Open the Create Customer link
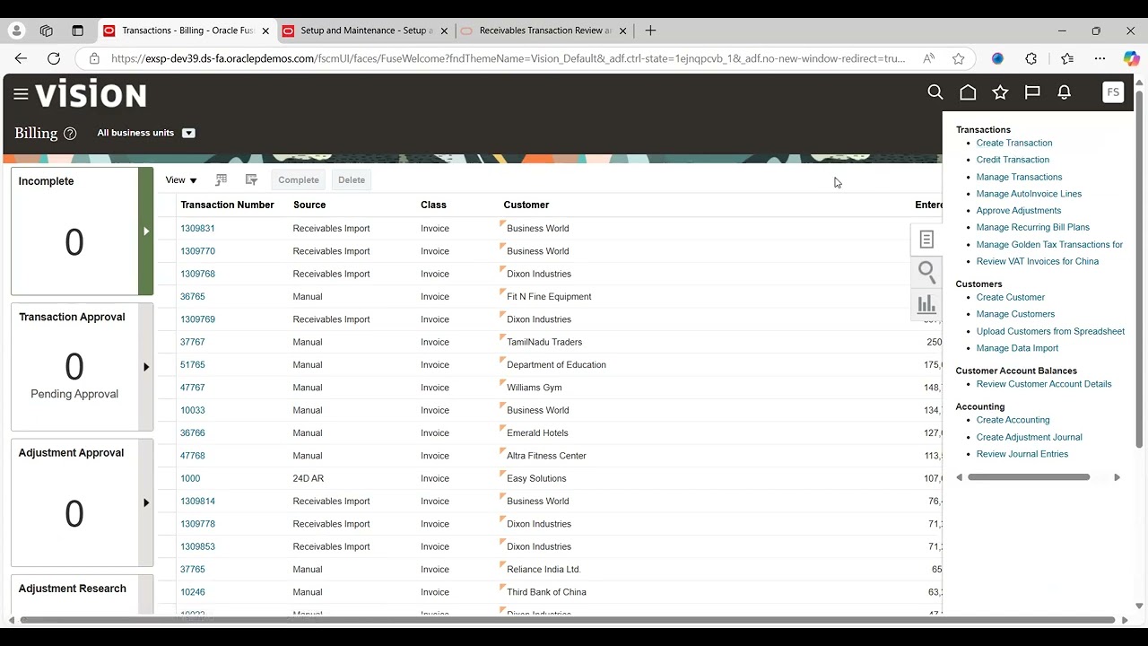1148x646 pixels. click(x=1010, y=297)
